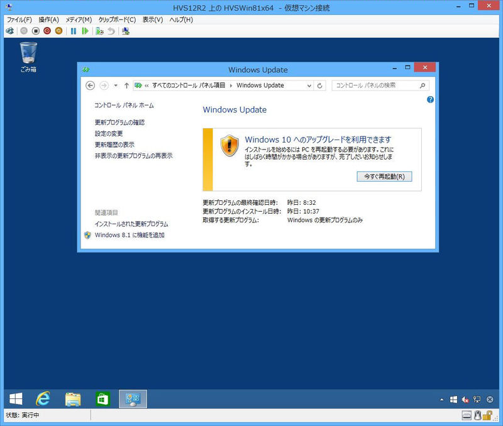Viewport: 503px width, 426px height.
Task: Click the keyboard icon in status bar
Action: pyautogui.click(x=467, y=415)
